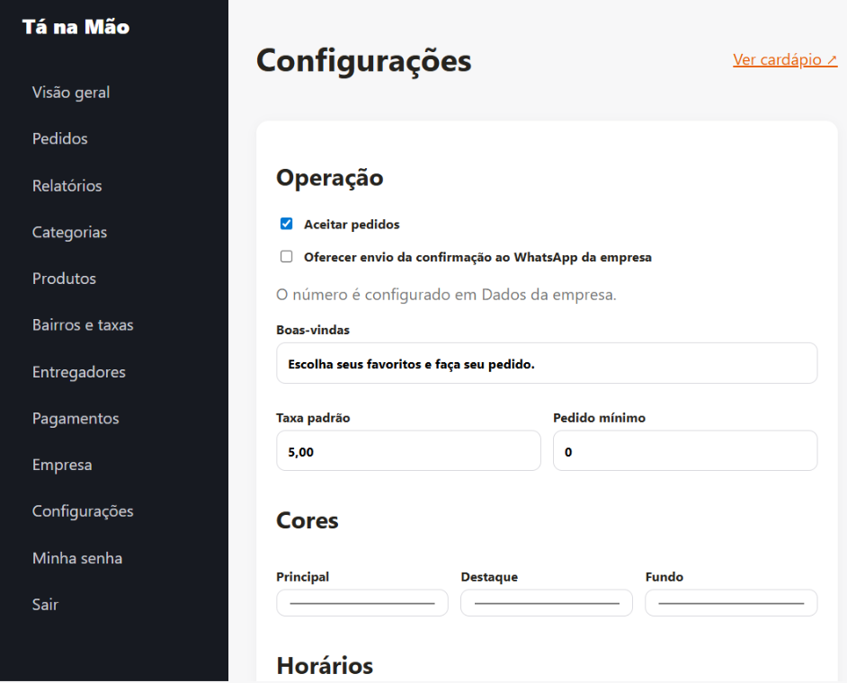Click the Principal color label
The height and width of the screenshot is (683, 847).
302,577
